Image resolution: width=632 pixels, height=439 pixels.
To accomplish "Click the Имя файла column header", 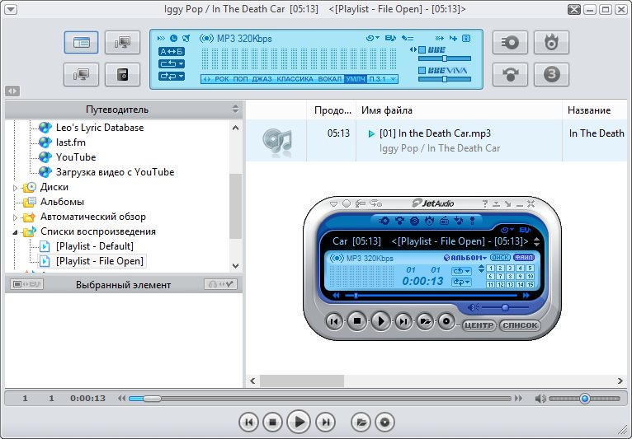I will 459,110.
